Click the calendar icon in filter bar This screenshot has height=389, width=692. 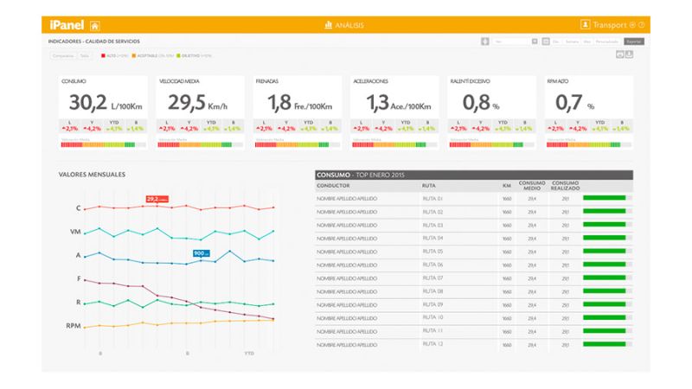545,41
